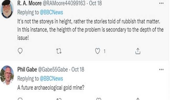The width and height of the screenshot is (174, 100).
Task: Open tweet text 'A future archaeological gold mine?'
Action: (51, 88)
